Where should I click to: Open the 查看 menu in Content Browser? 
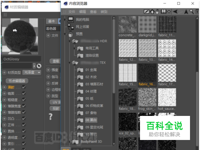[93, 12]
